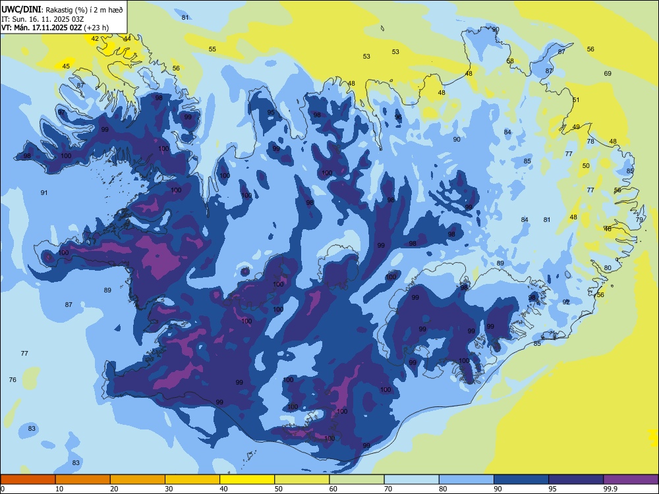
Task: Click the UWC/DINI title text
Action: point(22,10)
